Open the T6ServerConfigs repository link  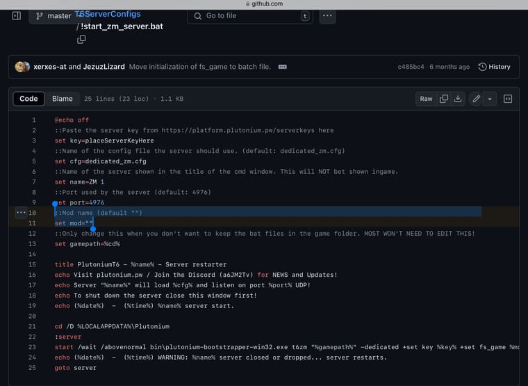108,14
